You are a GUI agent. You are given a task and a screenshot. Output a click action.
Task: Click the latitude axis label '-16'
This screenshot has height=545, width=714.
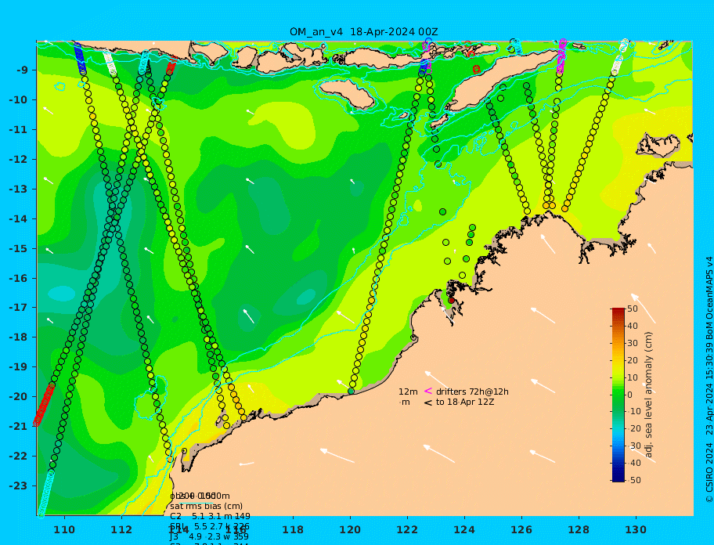point(19,278)
